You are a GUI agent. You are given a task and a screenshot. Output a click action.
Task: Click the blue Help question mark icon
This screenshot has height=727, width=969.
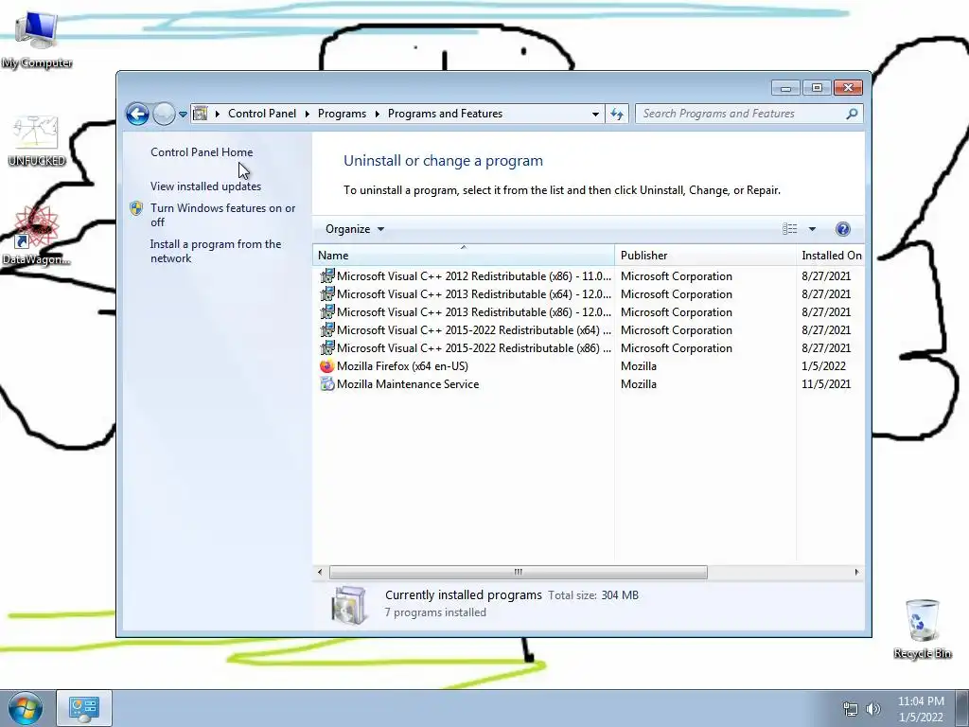842,229
